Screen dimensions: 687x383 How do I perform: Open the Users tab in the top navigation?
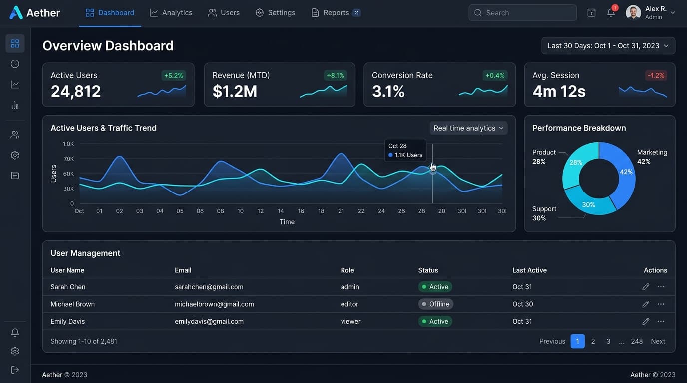point(224,13)
